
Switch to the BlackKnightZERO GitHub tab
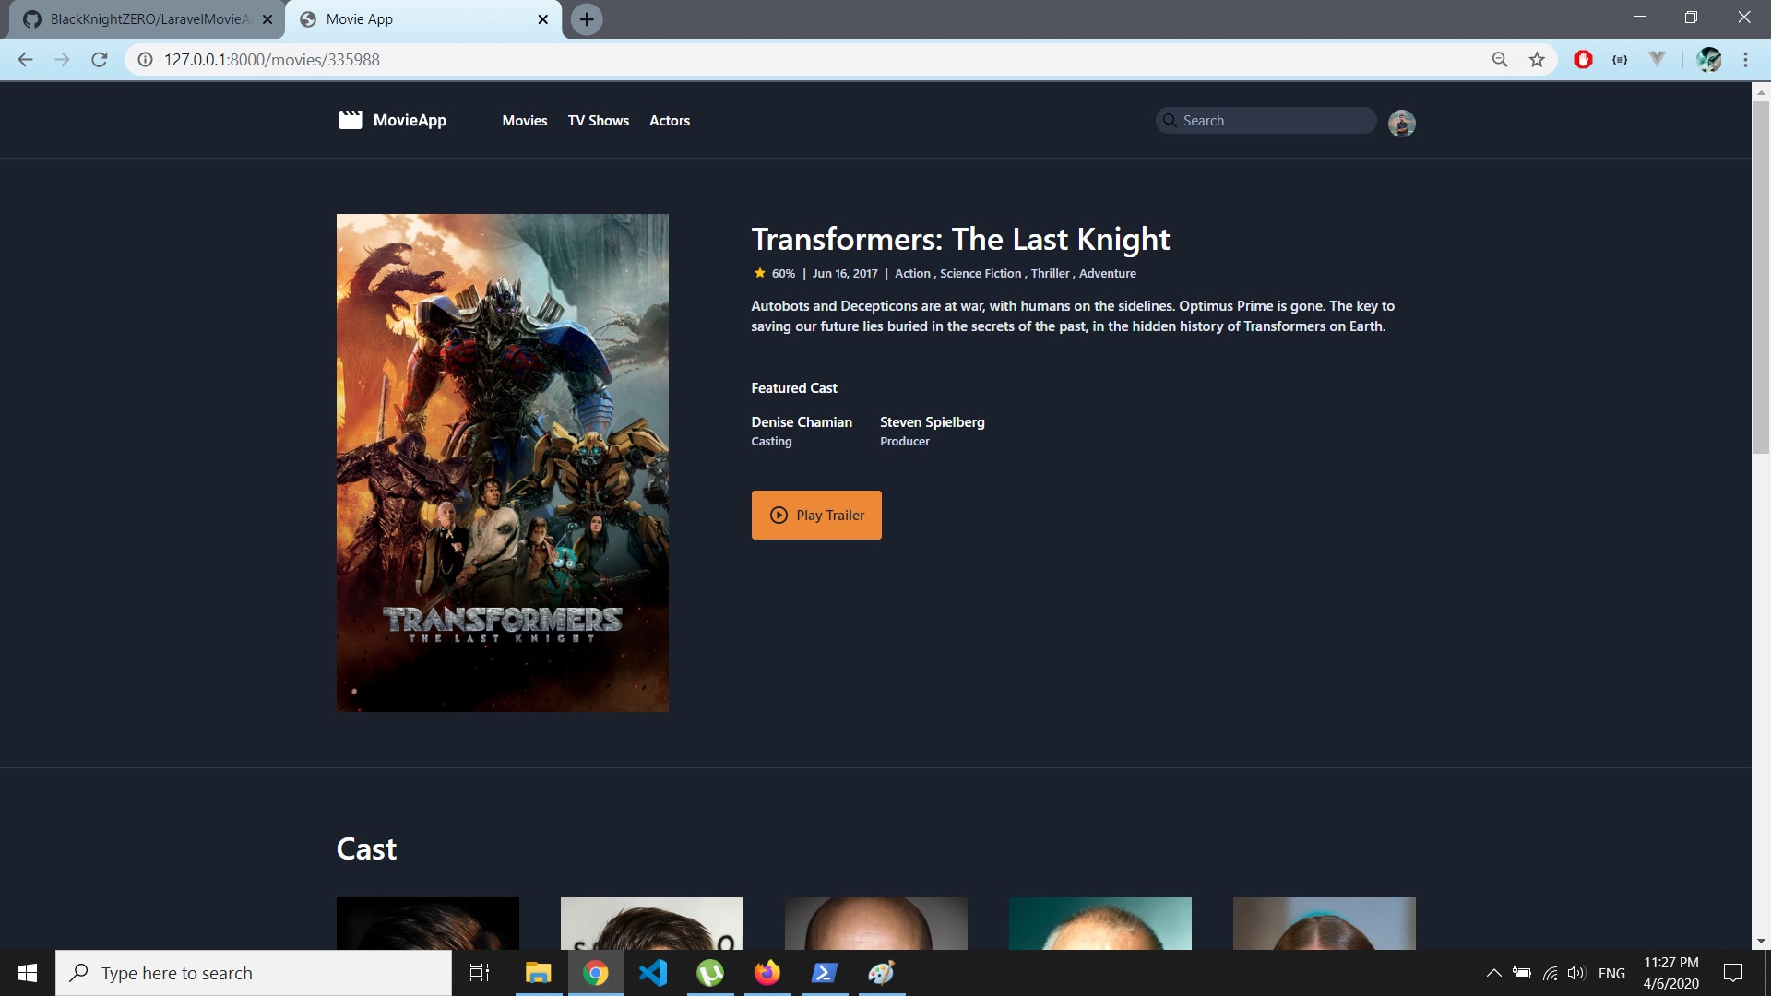138,18
